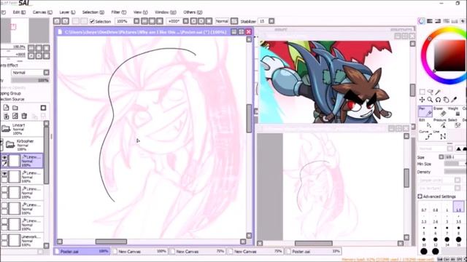Create a new layer folder
The height and width of the screenshot is (262, 467).
15,108
